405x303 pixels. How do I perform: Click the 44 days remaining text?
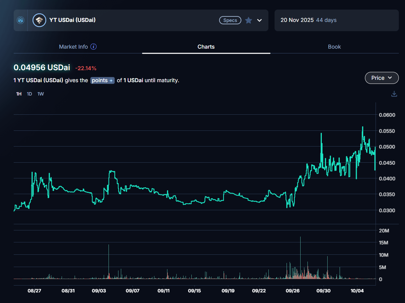(326, 20)
